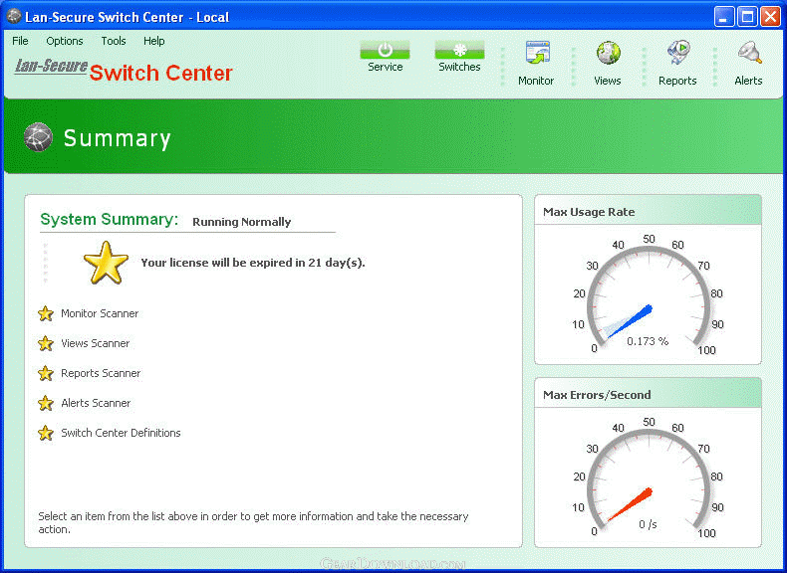
Task: Click the star icon beside Monitor Scanner
Action: [x=46, y=313]
